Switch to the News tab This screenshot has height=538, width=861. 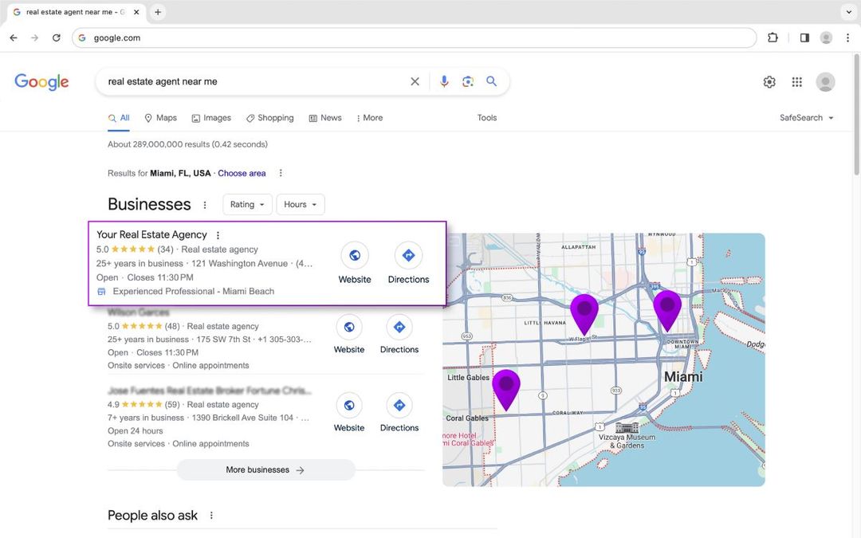click(325, 118)
